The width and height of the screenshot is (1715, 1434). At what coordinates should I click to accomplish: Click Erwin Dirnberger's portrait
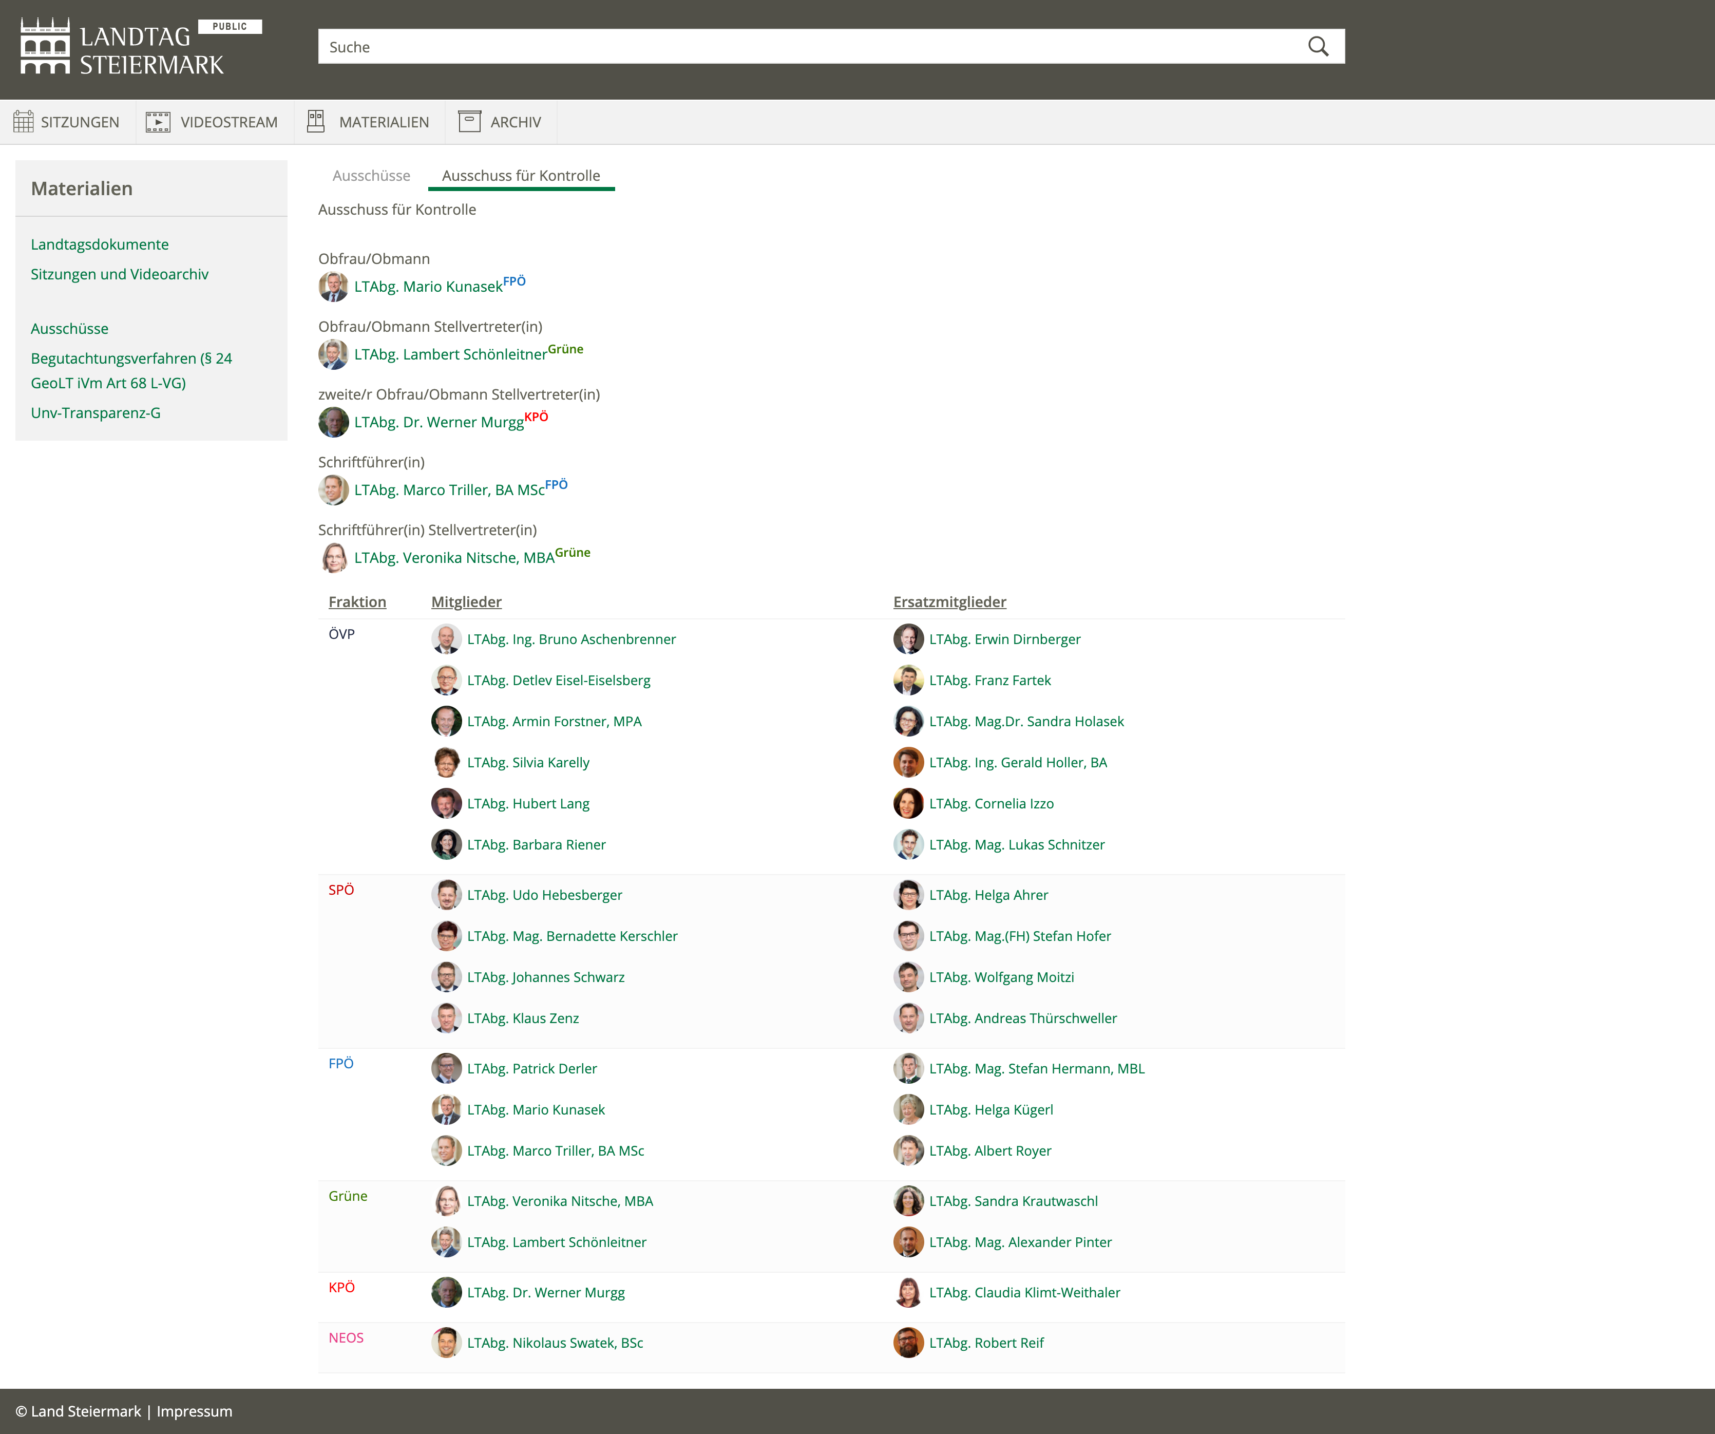tap(908, 639)
